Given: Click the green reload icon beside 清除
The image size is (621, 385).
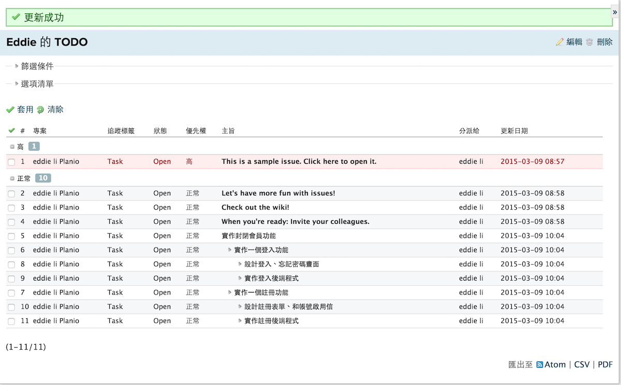Looking at the screenshot, I should [x=40, y=110].
